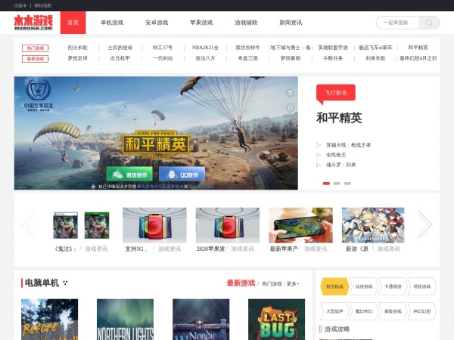Click the 最新游戏 tag label in game list
This screenshot has width=454, height=340.
(36, 59)
